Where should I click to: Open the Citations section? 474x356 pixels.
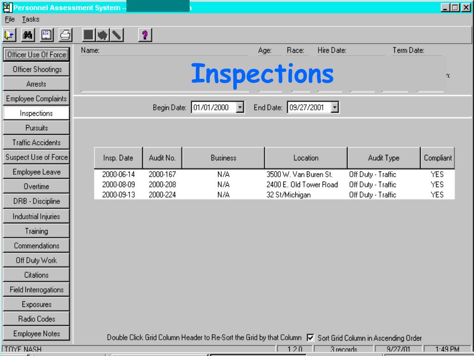click(36, 275)
